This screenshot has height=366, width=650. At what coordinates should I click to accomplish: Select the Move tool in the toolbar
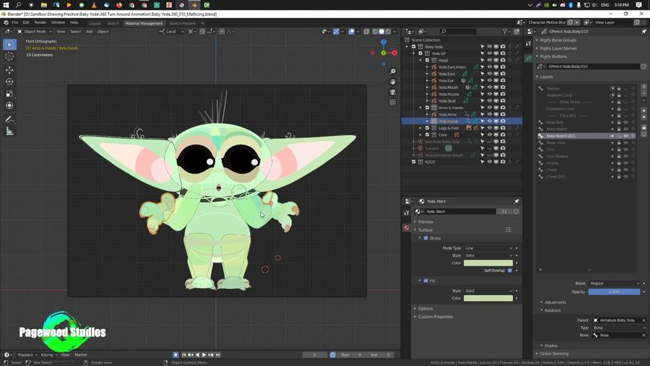click(10, 69)
